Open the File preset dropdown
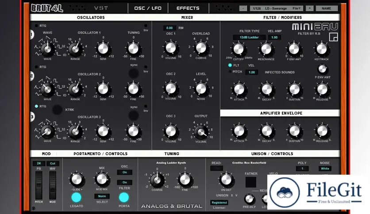 (x=297, y=8)
